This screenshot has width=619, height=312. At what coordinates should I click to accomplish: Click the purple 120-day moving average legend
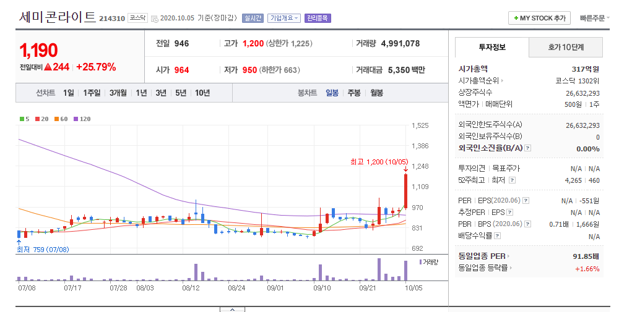click(82, 119)
